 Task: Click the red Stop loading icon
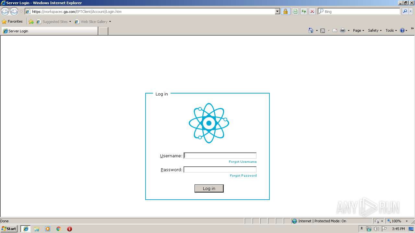[x=312, y=12]
